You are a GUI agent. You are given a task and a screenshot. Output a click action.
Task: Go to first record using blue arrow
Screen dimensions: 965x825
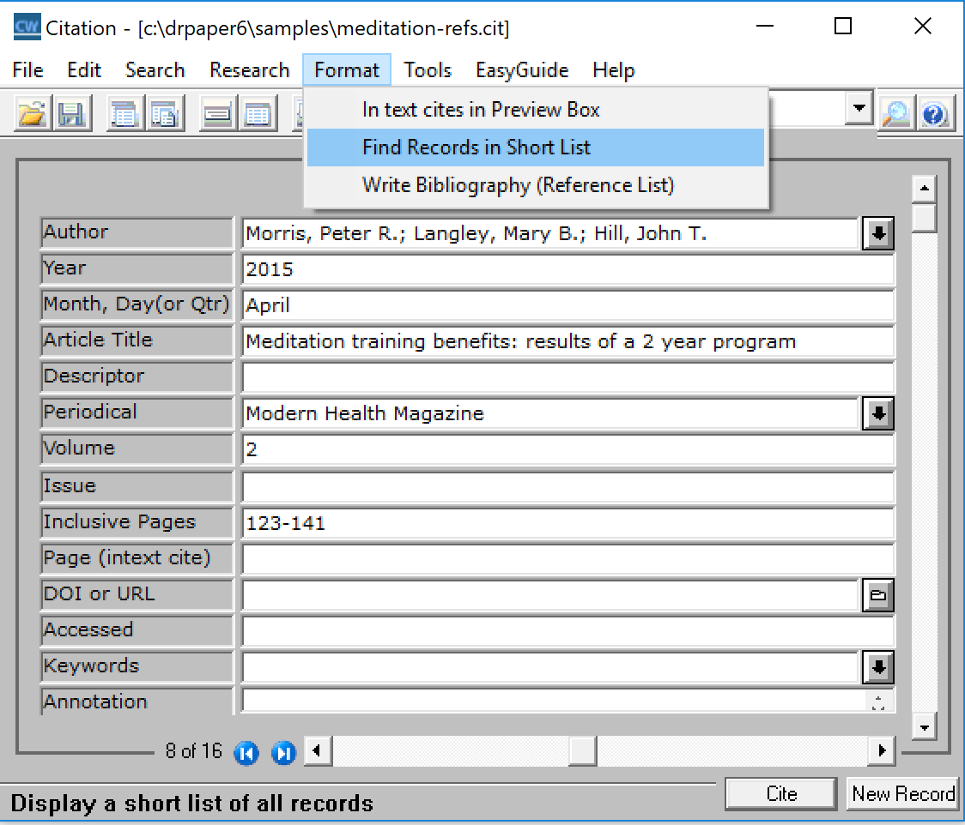click(246, 753)
